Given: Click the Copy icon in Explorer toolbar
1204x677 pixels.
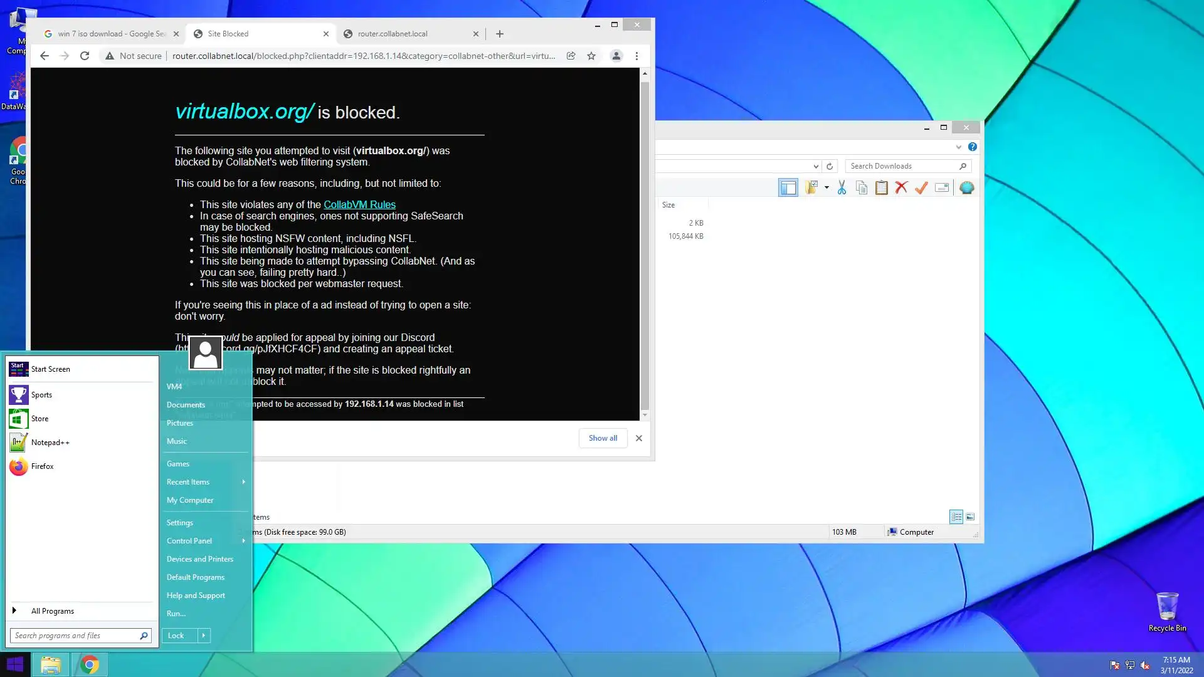Looking at the screenshot, I should 862,187.
